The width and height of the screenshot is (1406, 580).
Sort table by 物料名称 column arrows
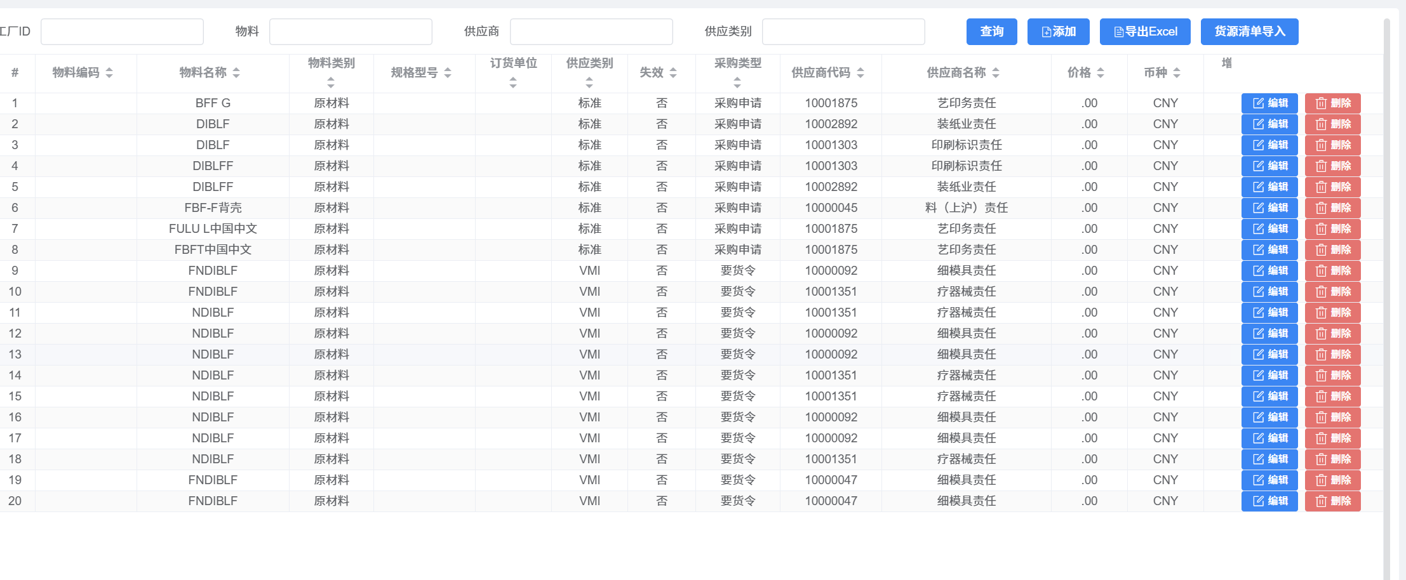[236, 73]
